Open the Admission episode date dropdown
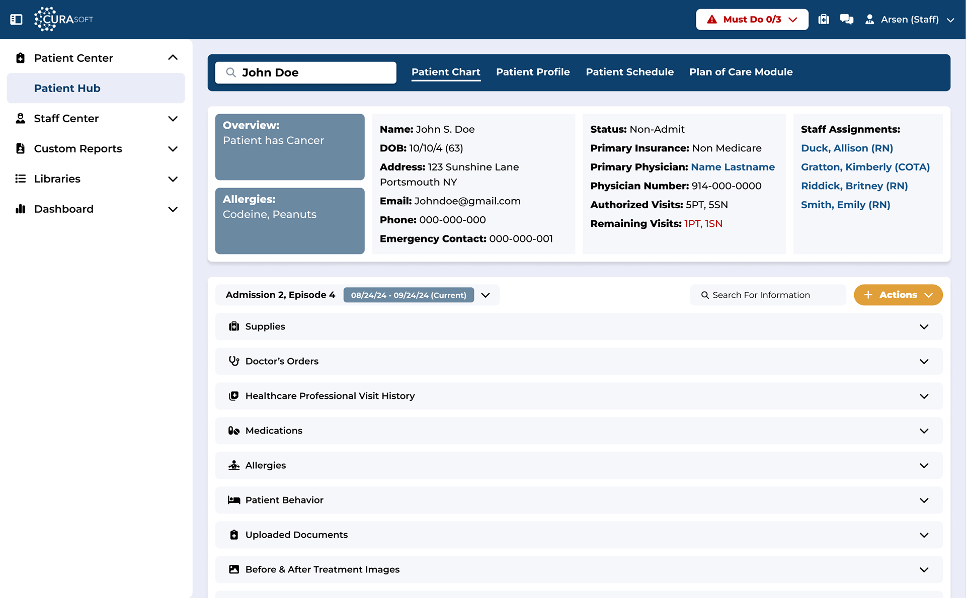Image resolution: width=966 pixels, height=598 pixels. click(x=486, y=295)
